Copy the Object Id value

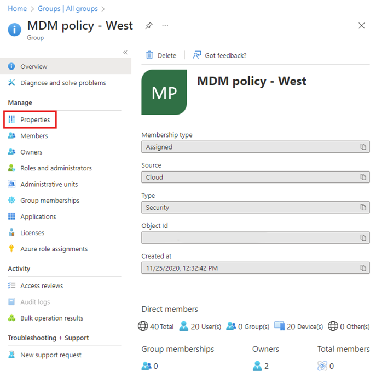pos(363,237)
